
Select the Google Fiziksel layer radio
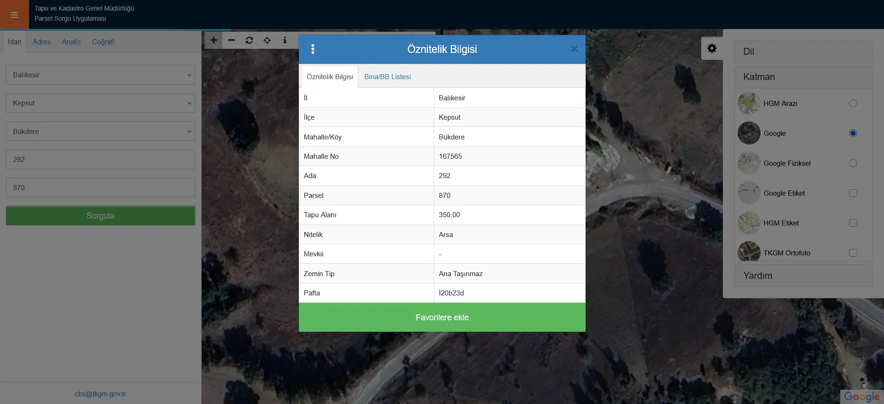coord(853,163)
